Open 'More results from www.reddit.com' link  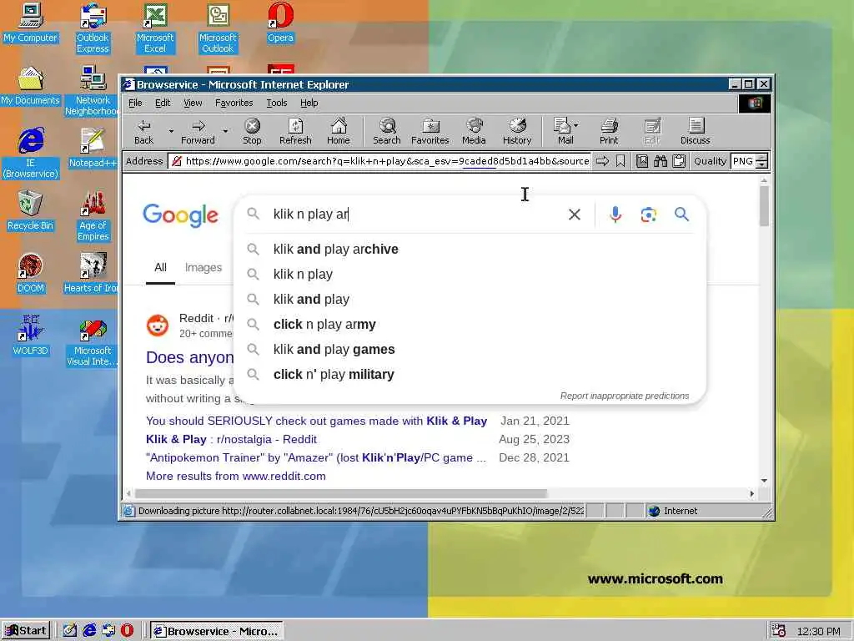(x=236, y=476)
